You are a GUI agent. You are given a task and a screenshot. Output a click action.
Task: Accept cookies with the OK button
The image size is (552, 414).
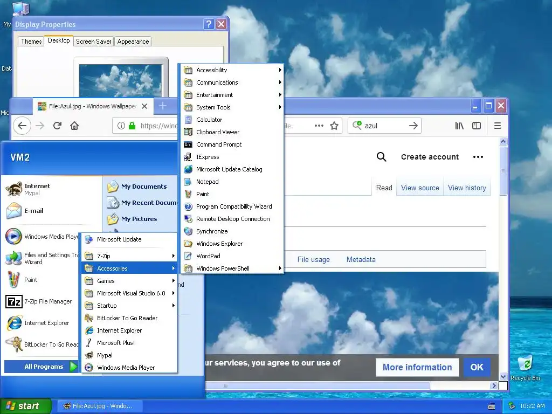[x=477, y=367]
